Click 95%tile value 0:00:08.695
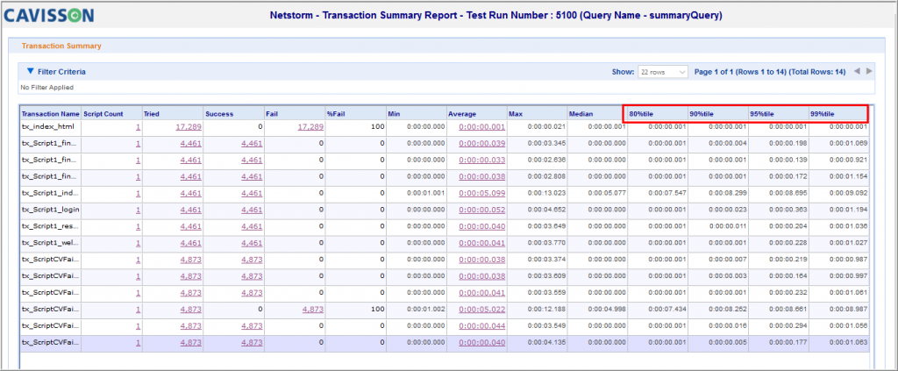The width and height of the screenshot is (898, 371). pyautogui.click(x=788, y=194)
